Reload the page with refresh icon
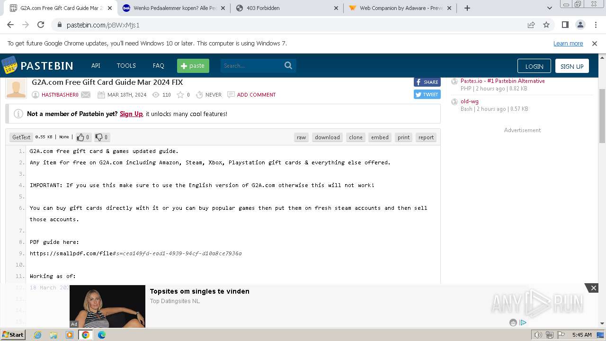 click(x=41, y=25)
